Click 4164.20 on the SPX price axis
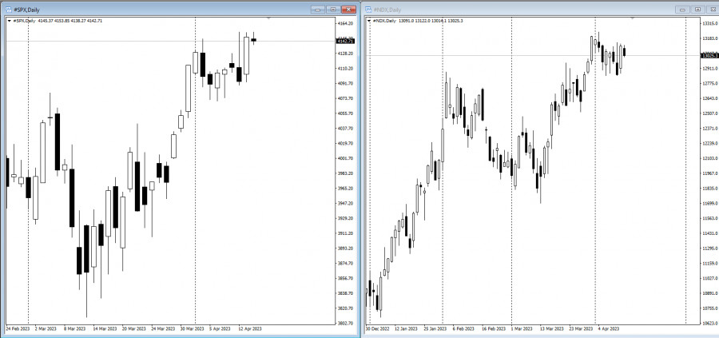719x338 pixels. click(x=345, y=23)
